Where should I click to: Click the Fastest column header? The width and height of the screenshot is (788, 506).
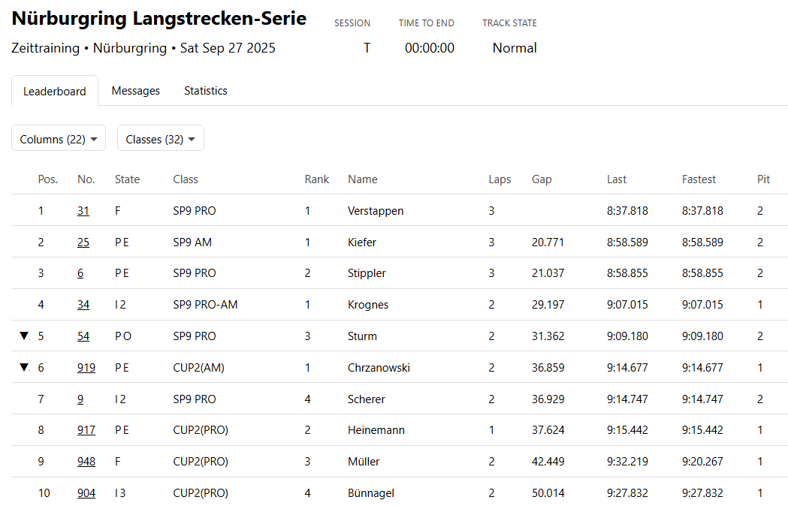click(x=699, y=179)
